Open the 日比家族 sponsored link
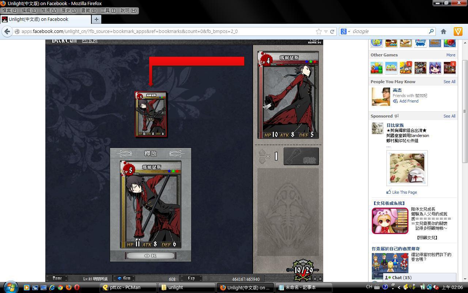Image resolution: width=468 pixels, height=293 pixels. [x=395, y=125]
